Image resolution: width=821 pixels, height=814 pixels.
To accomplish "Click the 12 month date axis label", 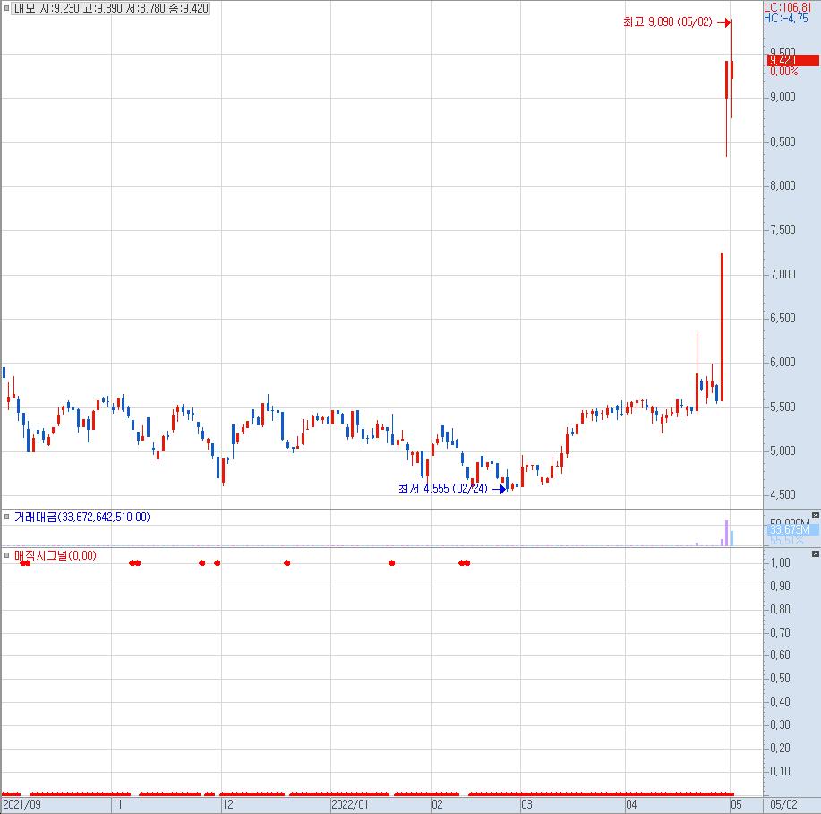I will pos(227,804).
